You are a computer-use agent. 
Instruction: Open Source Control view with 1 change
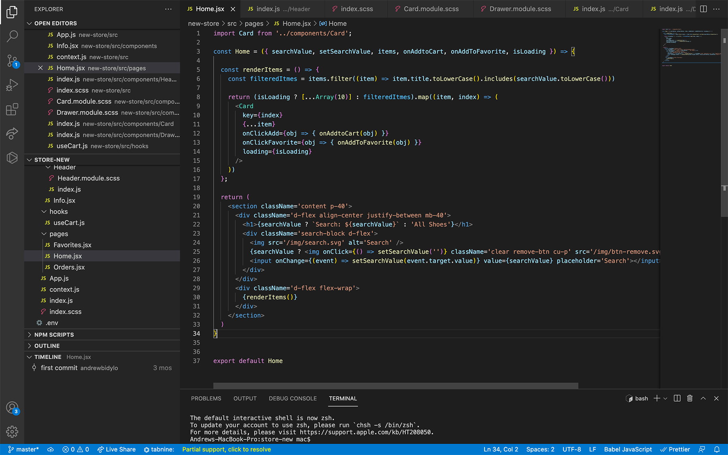click(x=12, y=61)
